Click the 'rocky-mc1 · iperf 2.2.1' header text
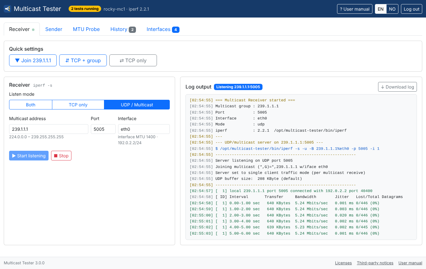This screenshot has height=269, width=426. tap(126, 9)
